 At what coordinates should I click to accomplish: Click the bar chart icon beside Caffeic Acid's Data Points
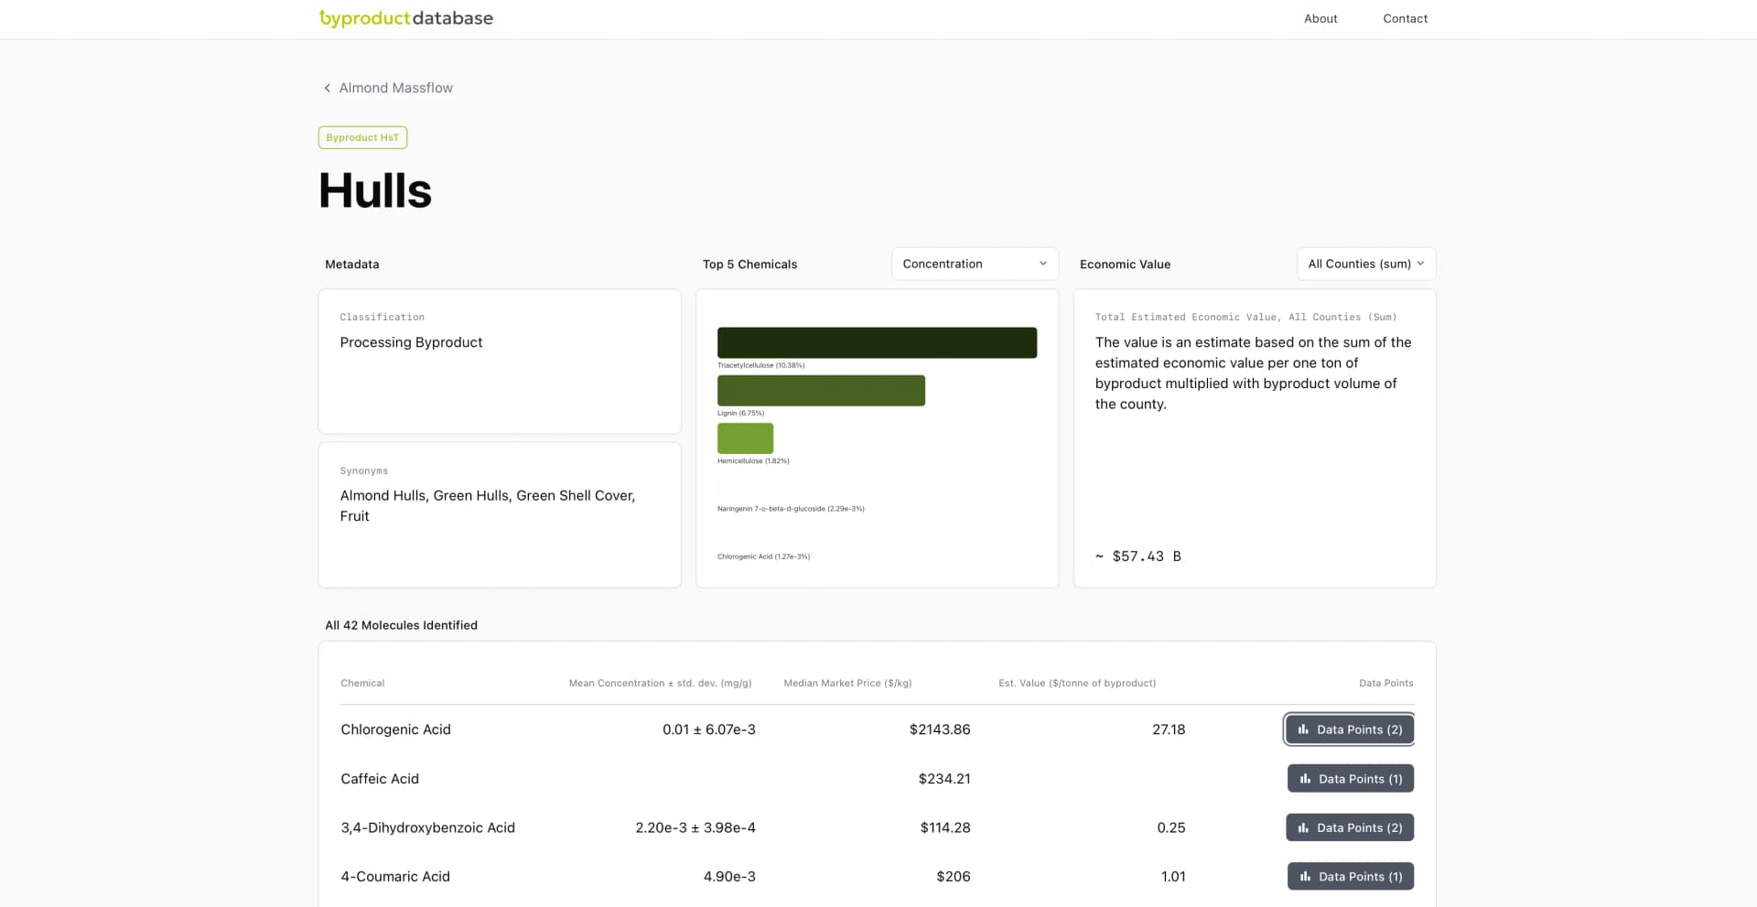pyautogui.click(x=1305, y=778)
